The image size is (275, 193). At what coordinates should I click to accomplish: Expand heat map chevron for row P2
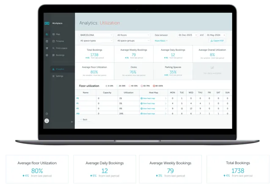(166, 109)
